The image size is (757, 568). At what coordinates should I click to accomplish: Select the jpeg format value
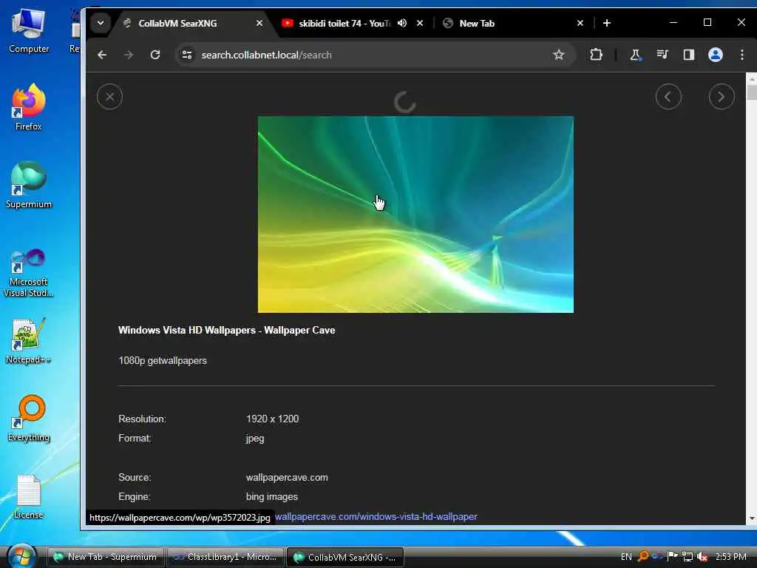pos(255,438)
